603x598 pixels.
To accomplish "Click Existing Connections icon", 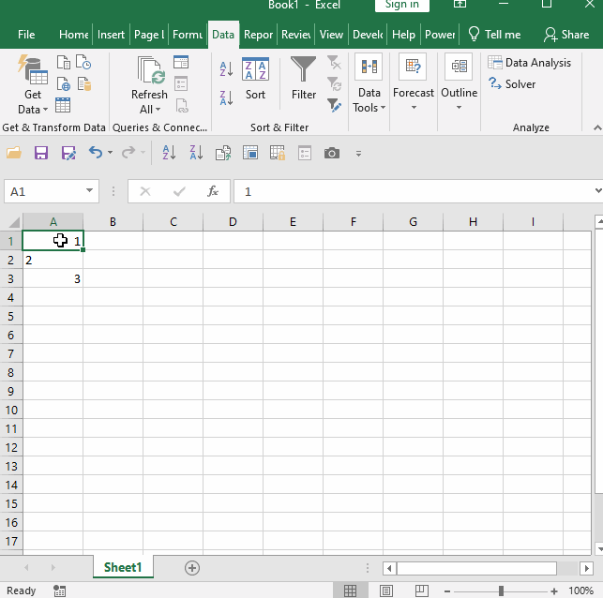I will (x=83, y=83).
